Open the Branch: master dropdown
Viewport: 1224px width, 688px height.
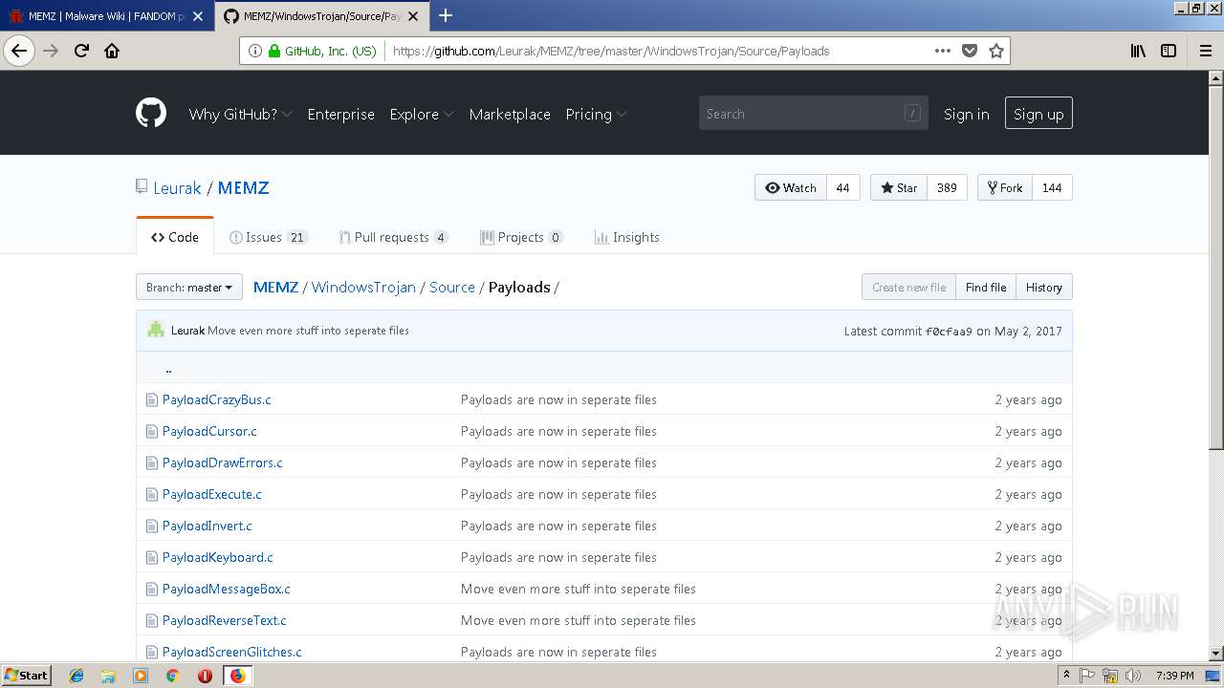189,287
